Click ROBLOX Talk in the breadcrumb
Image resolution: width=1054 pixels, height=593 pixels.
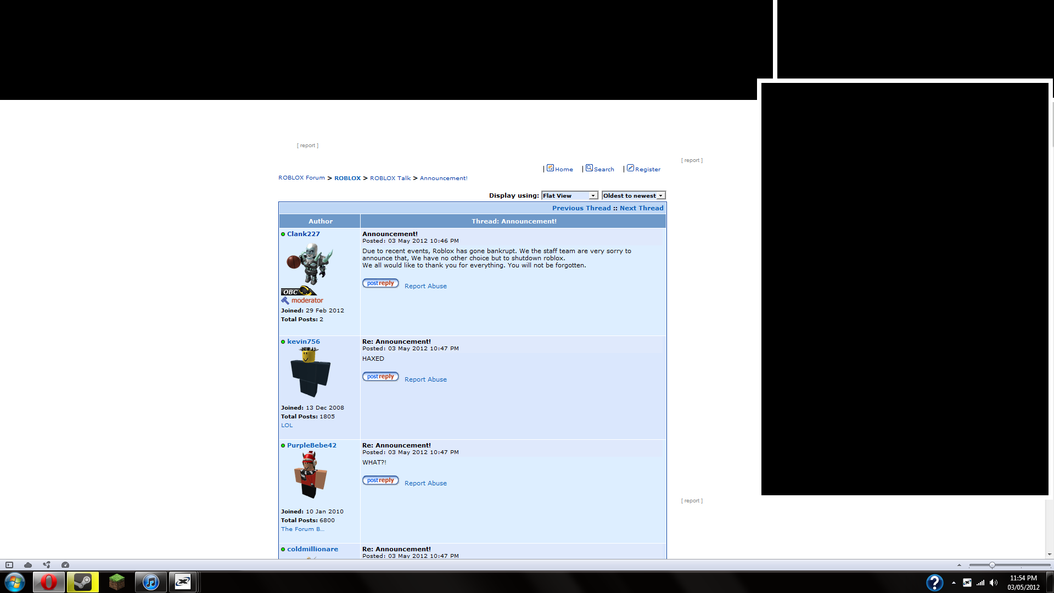390,178
